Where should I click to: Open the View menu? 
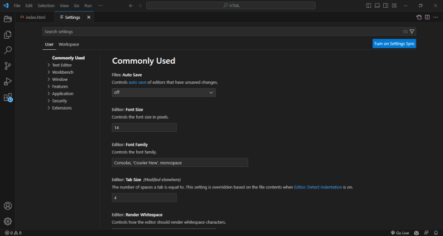(64, 6)
